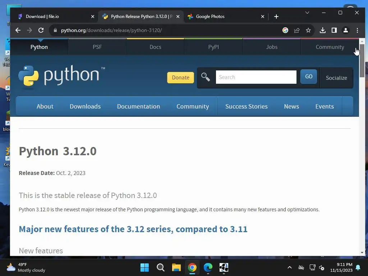Screen dimensions: 368x276
Task: Share this page using the share icon
Action: [297, 30]
